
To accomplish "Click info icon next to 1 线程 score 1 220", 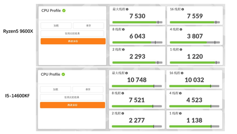I will pos(181,49).
